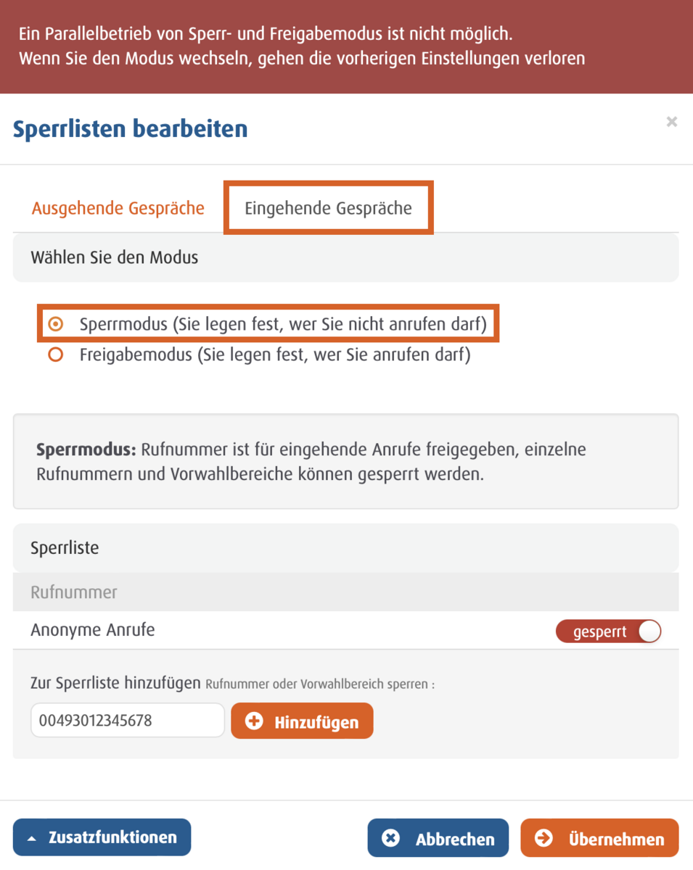Apply changes via the Übernehmen label

tap(616, 840)
